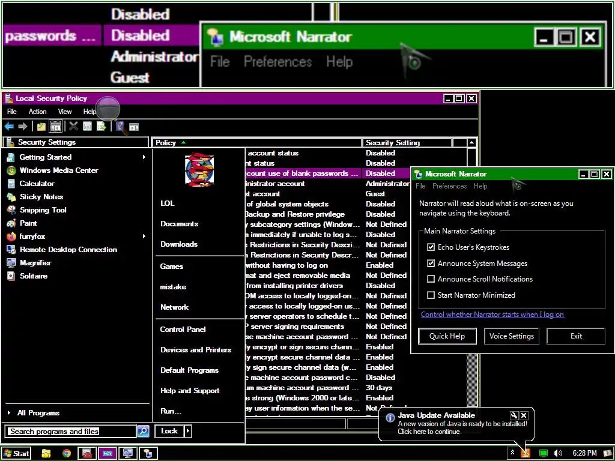Screen dimensions: 615x461
Task: Open Local Security Policy File menu
Action: click(x=12, y=112)
